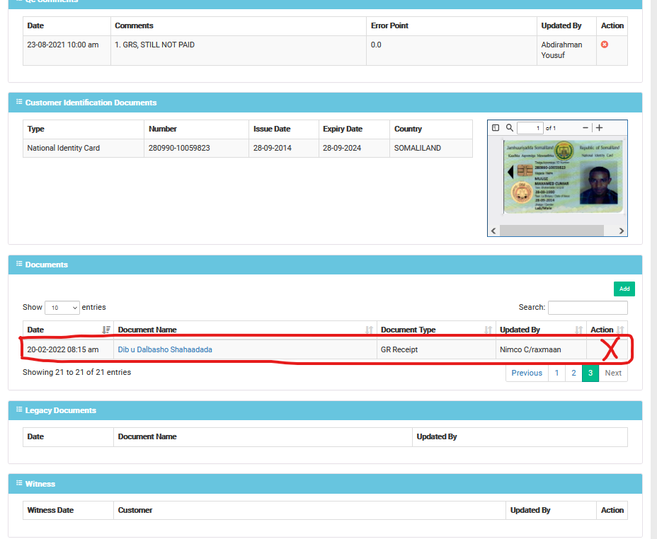Select SOMALILAND country cell
This screenshot has width=657, height=539.
click(x=431, y=148)
